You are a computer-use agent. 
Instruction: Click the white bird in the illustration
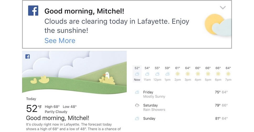point(107,75)
